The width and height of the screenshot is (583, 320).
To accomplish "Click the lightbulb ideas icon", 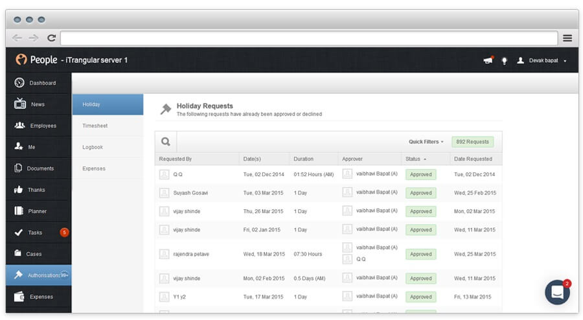I will [x=504, y=60].
